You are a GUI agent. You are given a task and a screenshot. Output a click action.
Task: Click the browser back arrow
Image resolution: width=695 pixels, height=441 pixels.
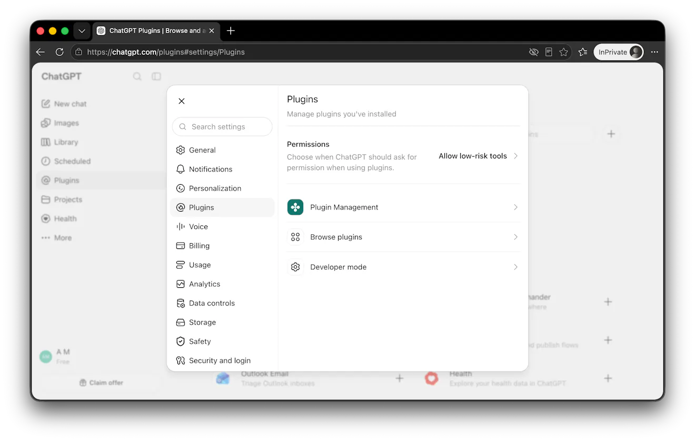(41, 52)
